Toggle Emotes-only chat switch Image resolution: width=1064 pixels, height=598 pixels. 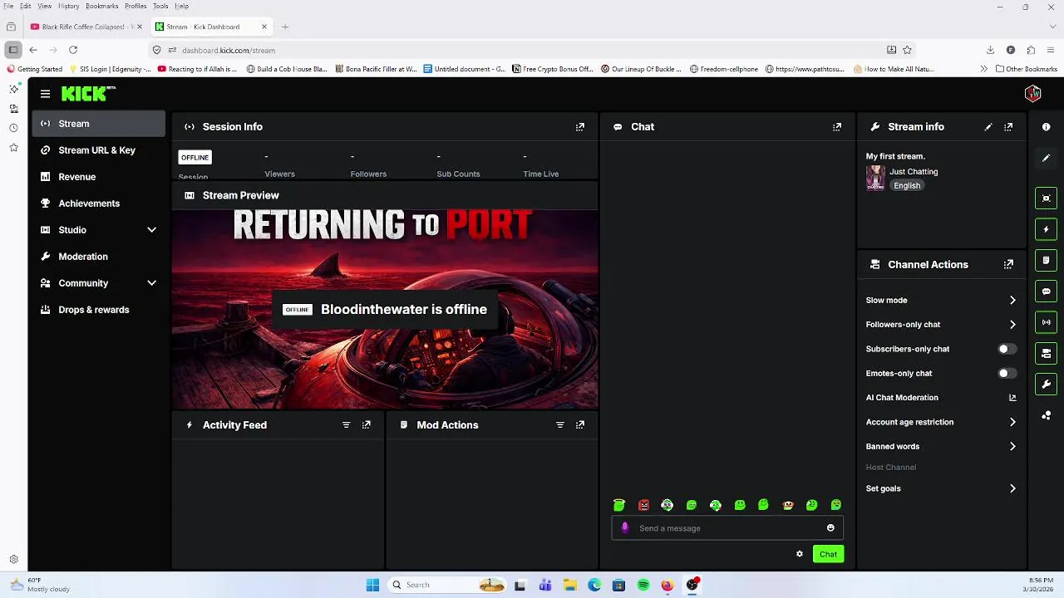pyautogui.click(x=1007, y=374)
